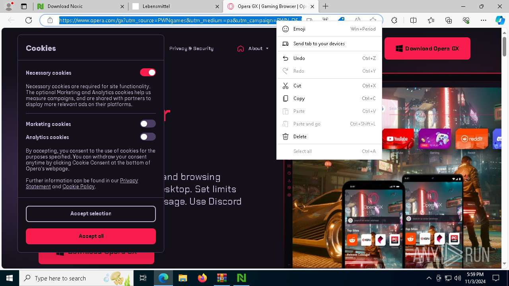Click the selected URL address bar
The image size is (509, 286).
point(181,20)
